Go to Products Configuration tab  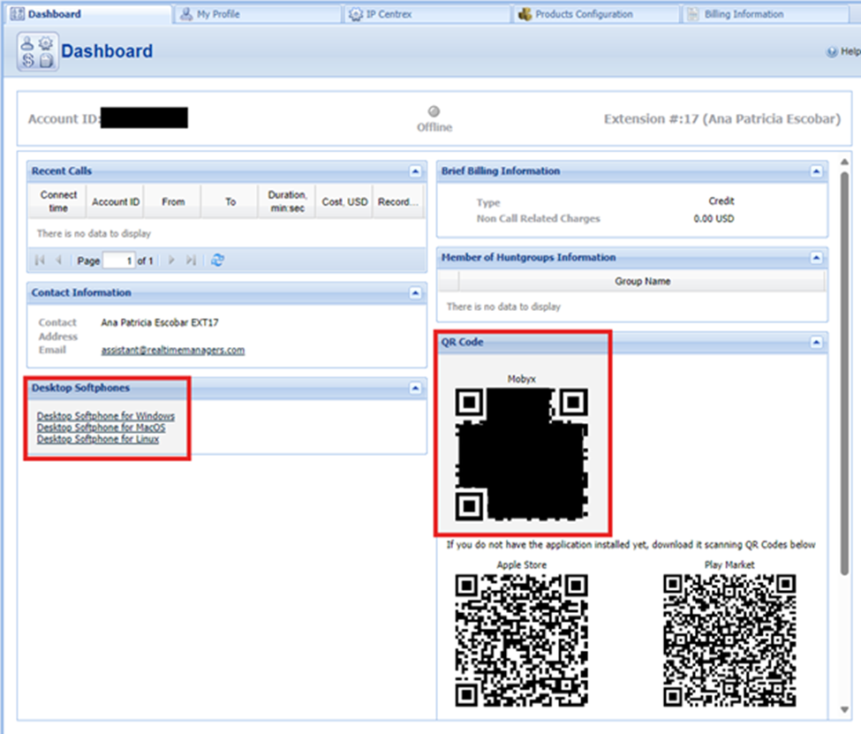click(x=597, y=14)
